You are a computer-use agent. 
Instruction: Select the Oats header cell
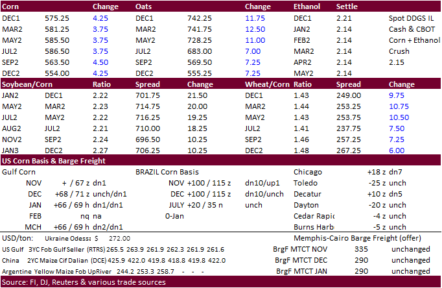[143, 6]
